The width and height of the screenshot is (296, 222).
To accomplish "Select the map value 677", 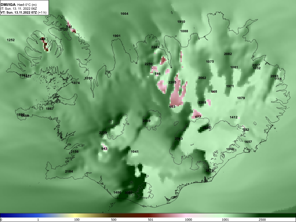I will (198, 117).
